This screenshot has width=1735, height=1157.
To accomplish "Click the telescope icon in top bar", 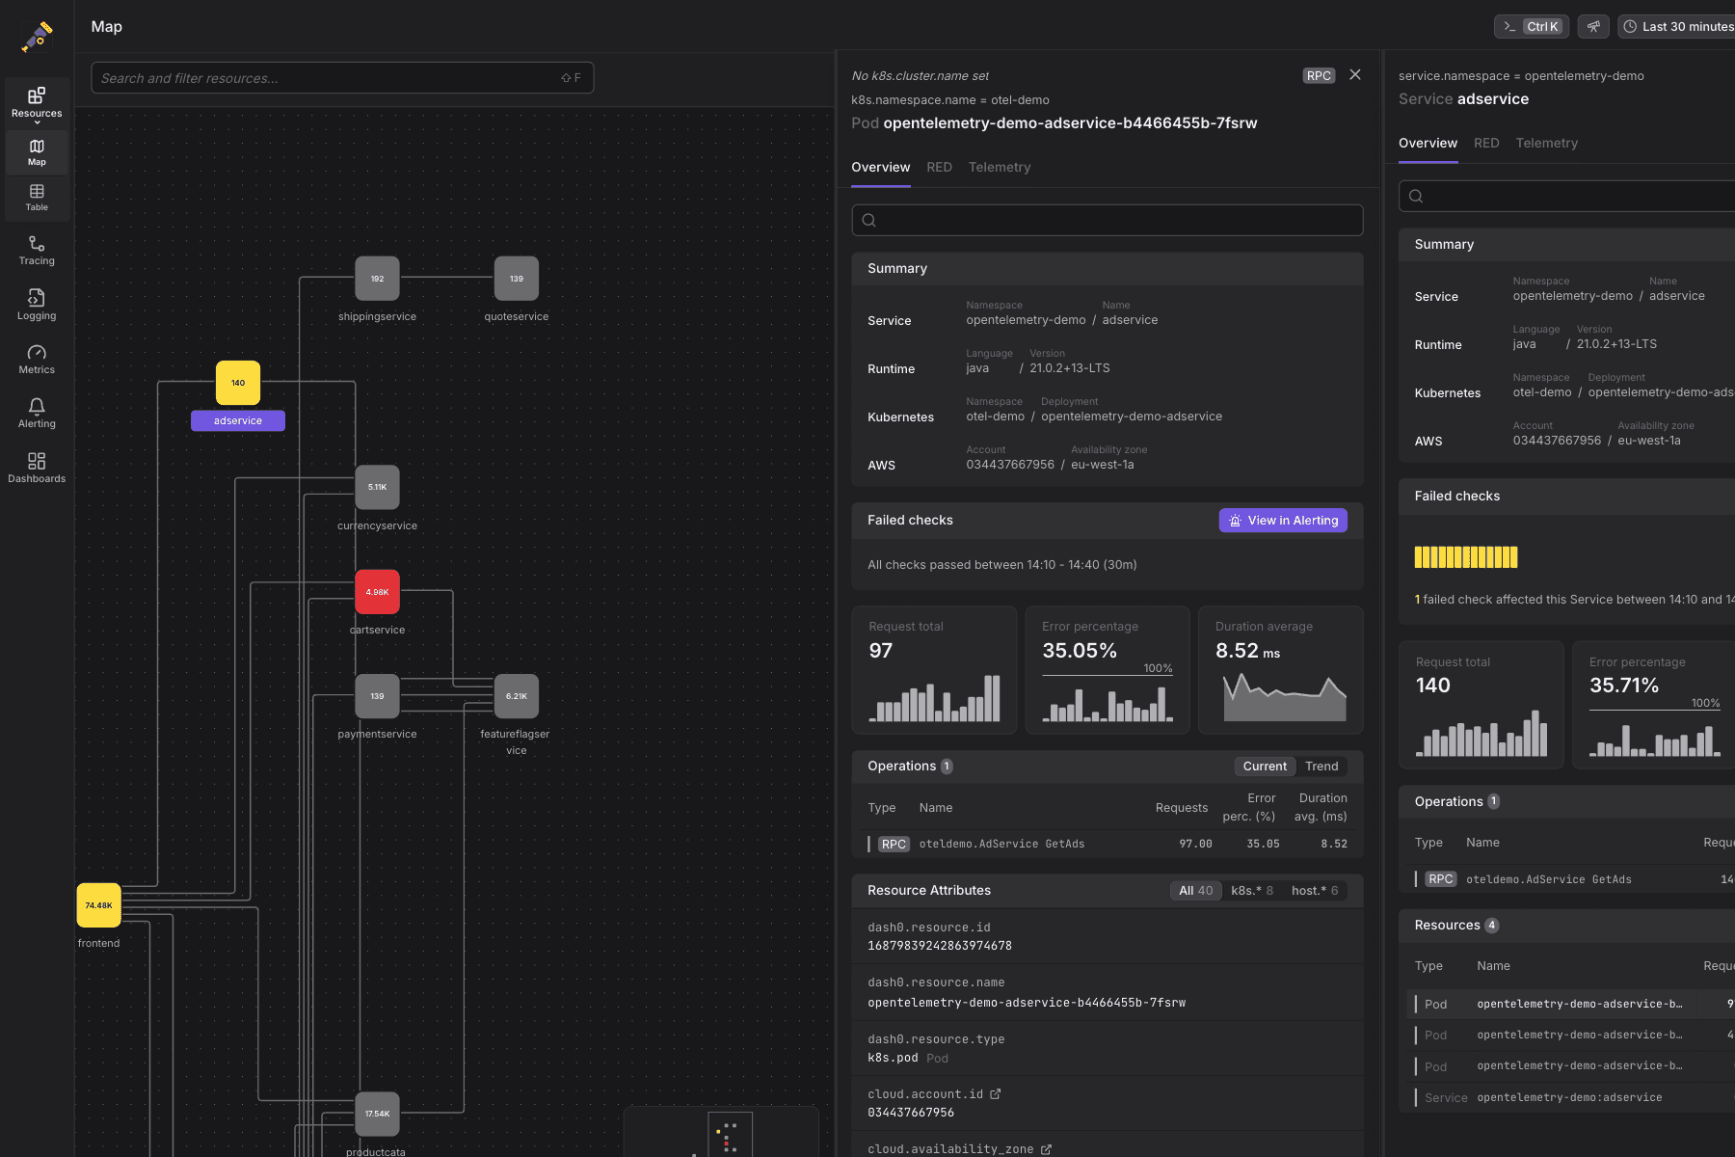I will click(1592, 27).
